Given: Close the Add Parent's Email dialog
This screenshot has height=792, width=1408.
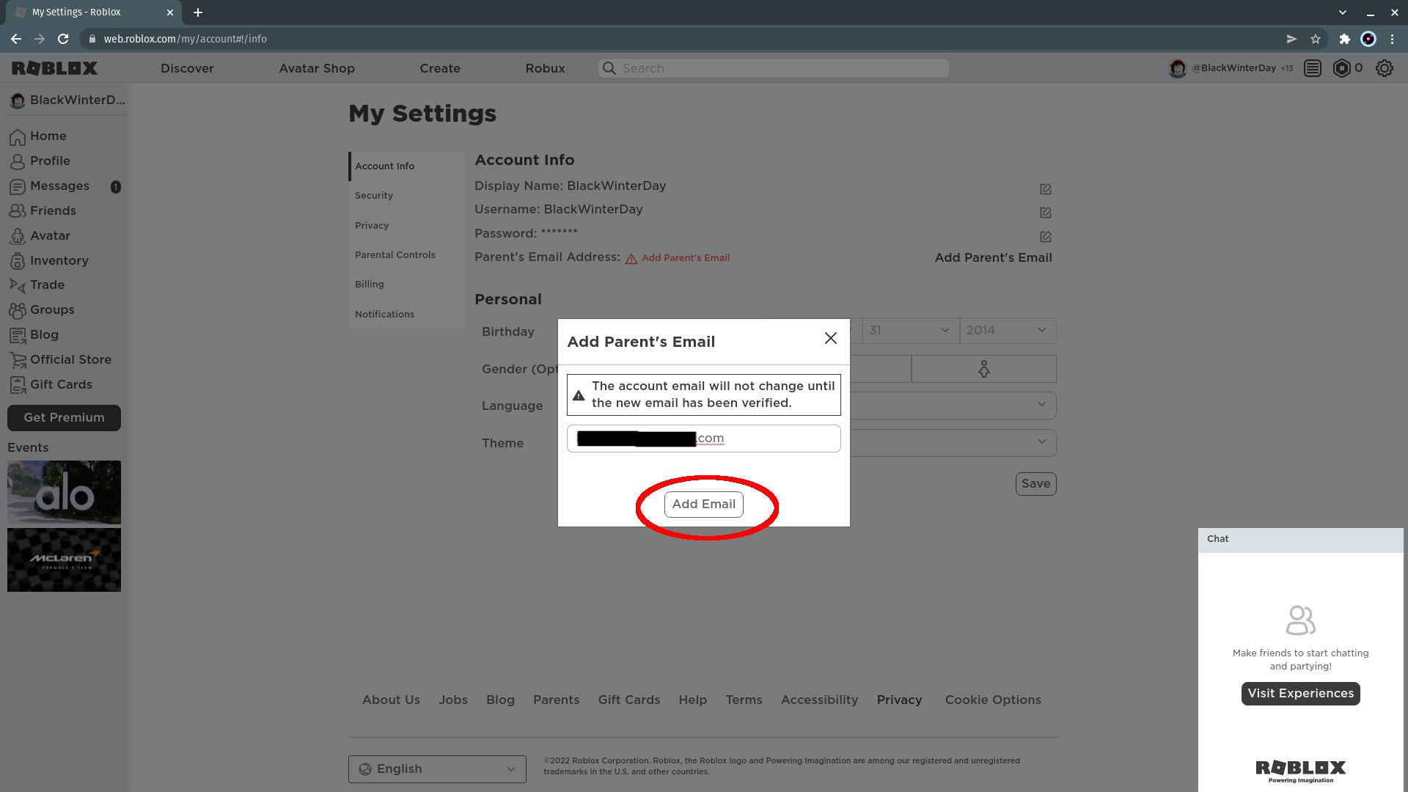Looking at the screenshot, I should coord(830,338).
